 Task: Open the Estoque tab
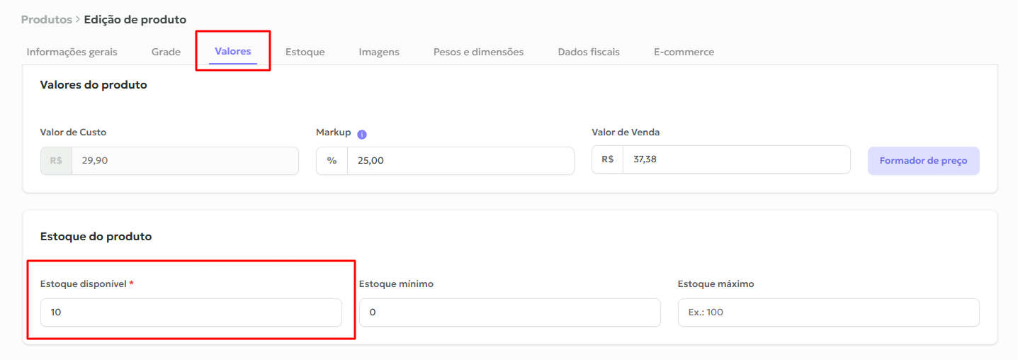click(305, 52)
